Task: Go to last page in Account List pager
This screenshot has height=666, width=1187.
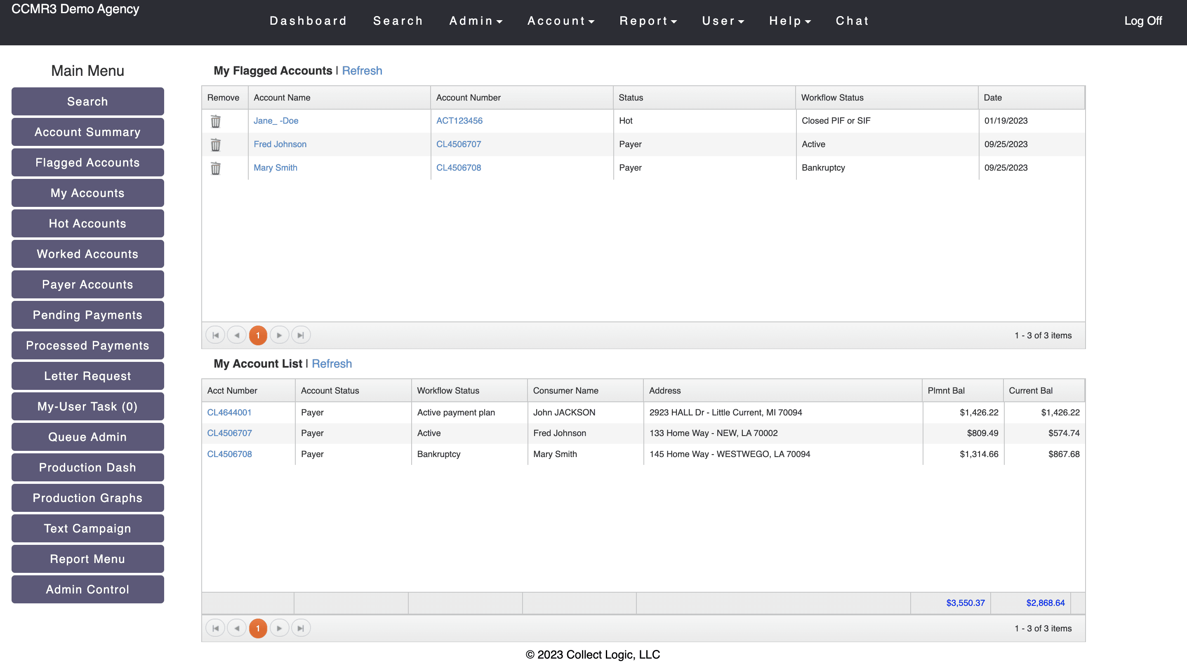Action: click(x=301, y=628)
